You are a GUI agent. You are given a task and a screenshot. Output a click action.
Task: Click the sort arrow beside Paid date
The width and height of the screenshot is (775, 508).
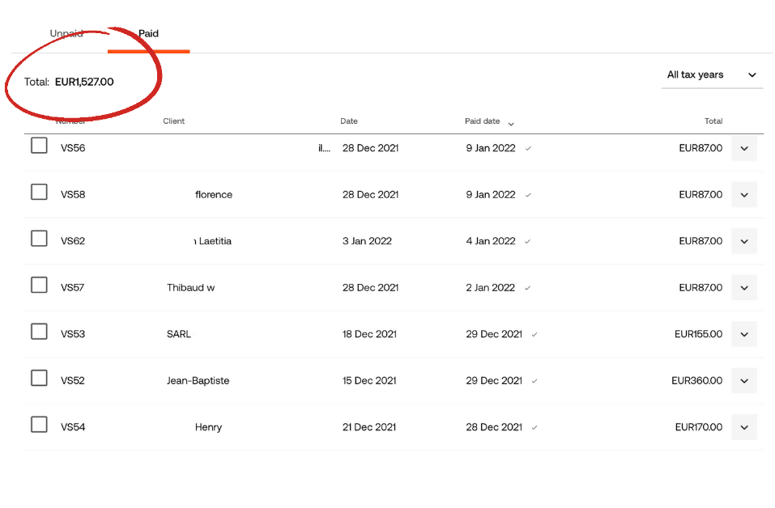pyautogui.click(x=510, y=123)
